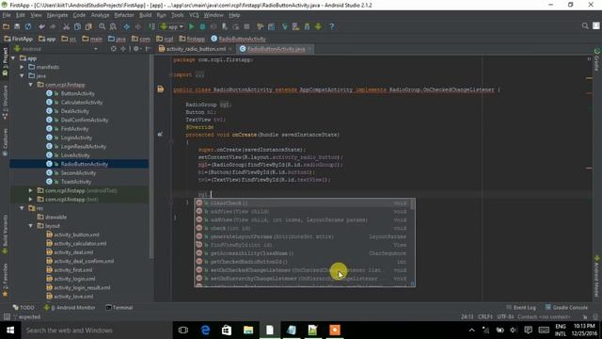Click the AVD Manager toolbar icon
This screenshot has height=339, width=602.
click(296, 26)
